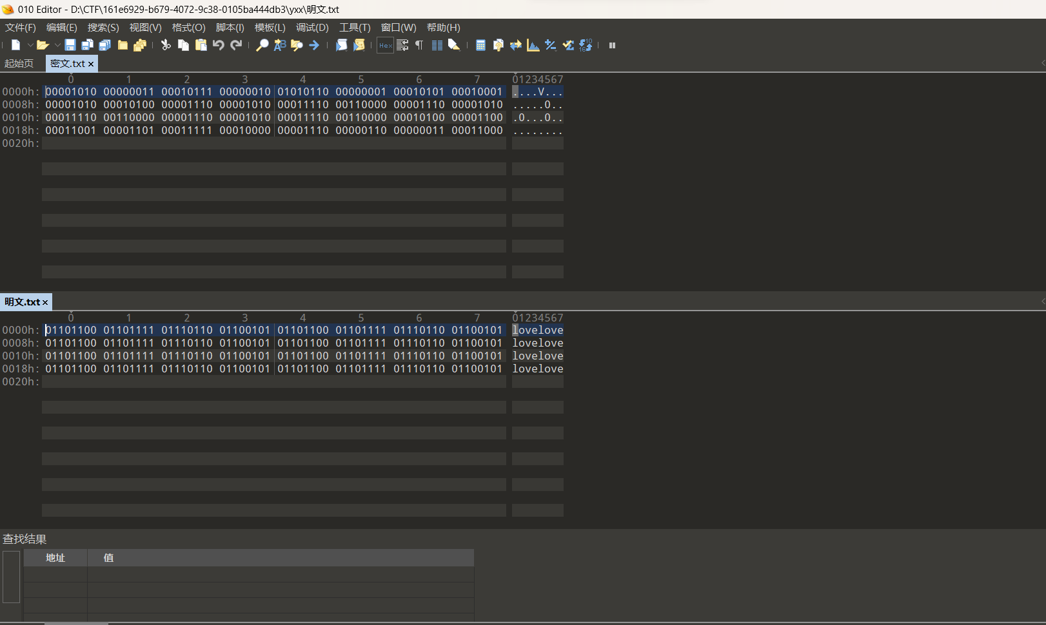Screen dimensions: 1046x625
Task: Open the 搜索(S) menu
Action: point(103,28)
